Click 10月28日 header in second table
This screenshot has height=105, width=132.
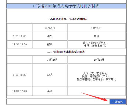click(x=97, y=60)
